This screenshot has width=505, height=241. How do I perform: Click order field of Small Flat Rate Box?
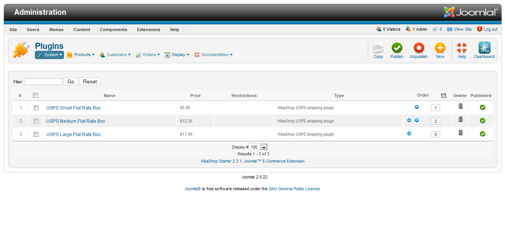tap(436, 108)
